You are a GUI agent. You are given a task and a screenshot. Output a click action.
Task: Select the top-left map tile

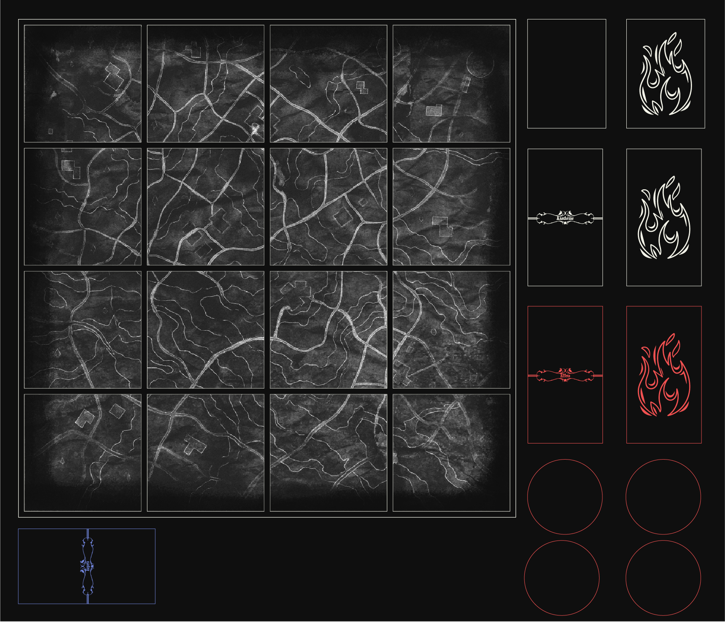click(x=83, y=83)
